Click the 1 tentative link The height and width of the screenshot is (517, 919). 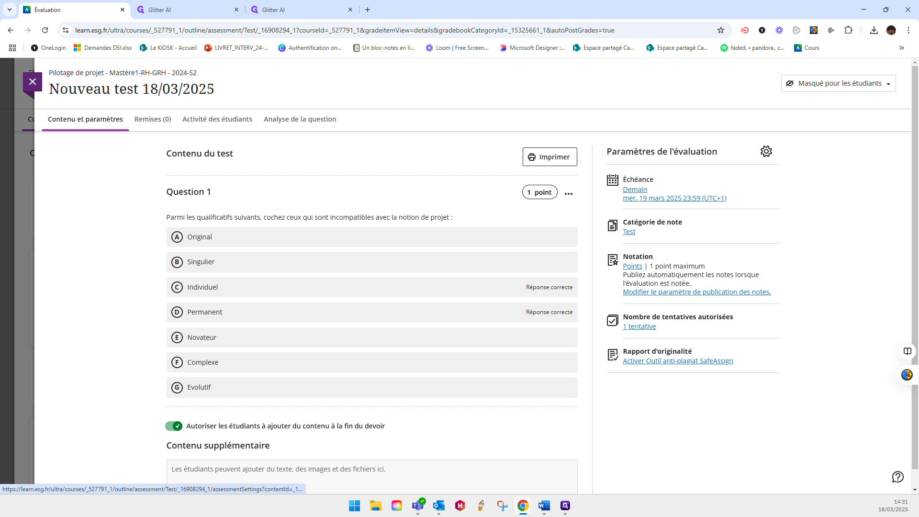click(x=639, y=326)
